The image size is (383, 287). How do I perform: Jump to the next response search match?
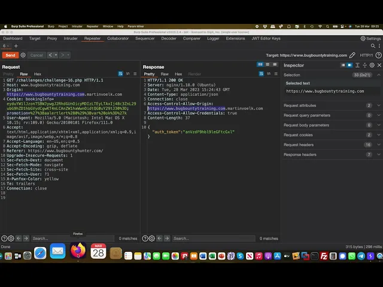[167, 238]
